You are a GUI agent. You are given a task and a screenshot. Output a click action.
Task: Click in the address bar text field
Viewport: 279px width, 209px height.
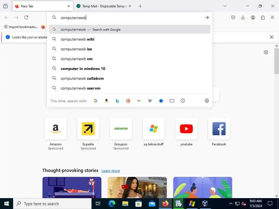tap(131, 18)
